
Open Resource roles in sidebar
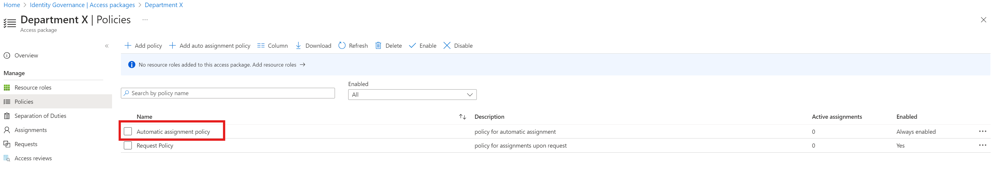tap(33, 88)
